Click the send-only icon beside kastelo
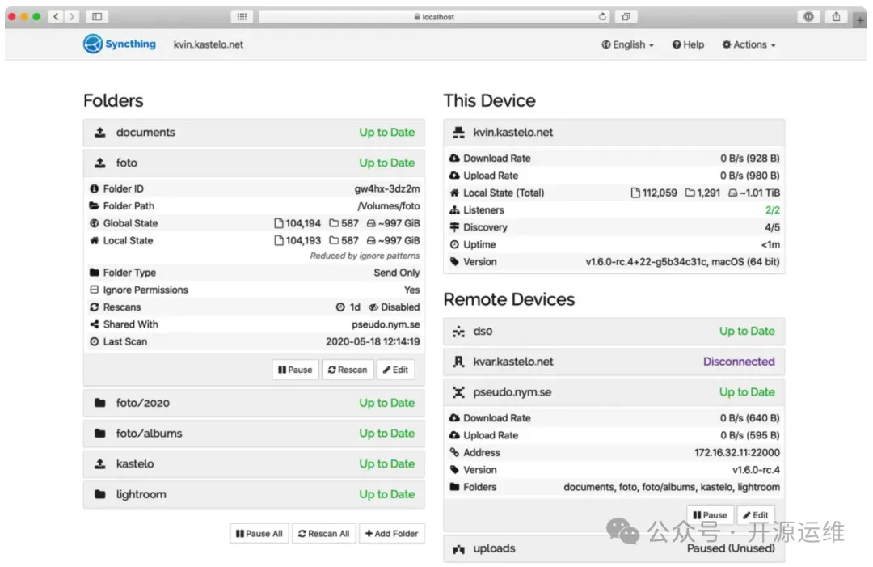873x567 pixels. pos(100,464)
